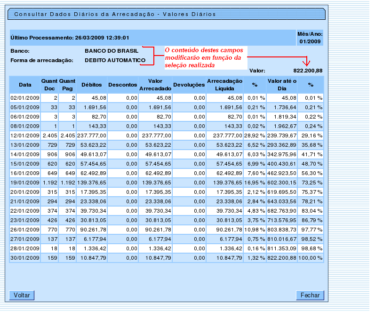This screenshot has width=375, height=319.
Task: Select the 02/01/2009 date row
Action: 25,98
